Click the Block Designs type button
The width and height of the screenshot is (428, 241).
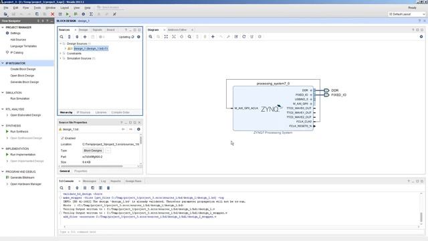pyautogui.click(x=93, y=151)
